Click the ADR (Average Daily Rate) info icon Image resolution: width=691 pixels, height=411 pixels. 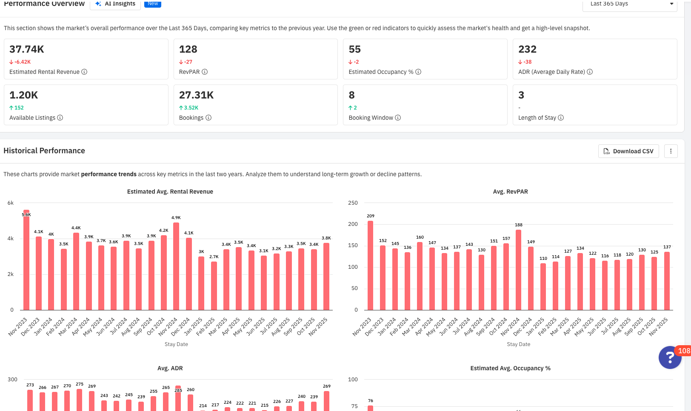[x=590, y=72]
